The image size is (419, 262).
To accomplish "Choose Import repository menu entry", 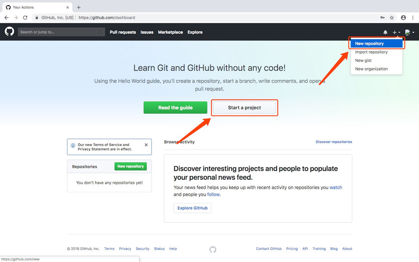I will coord(377,52).
